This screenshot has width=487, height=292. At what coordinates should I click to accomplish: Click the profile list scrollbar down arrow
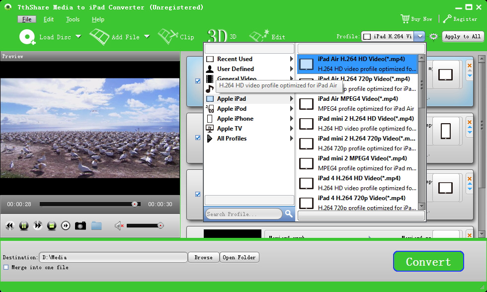click(x=421, y=206)
